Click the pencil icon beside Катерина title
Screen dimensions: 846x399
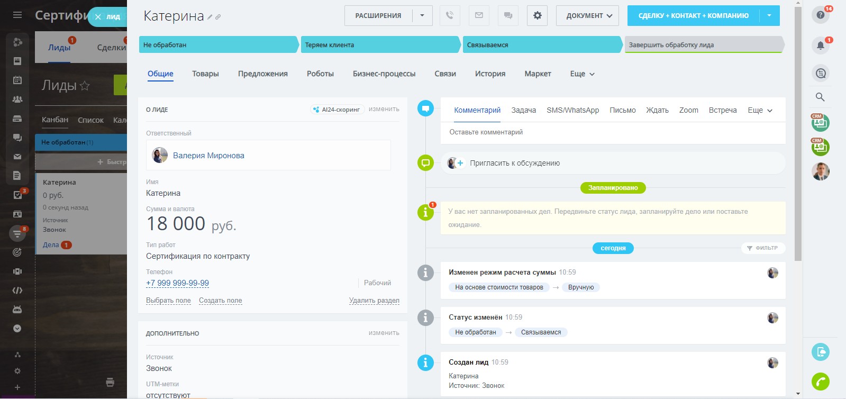point(210,17)
